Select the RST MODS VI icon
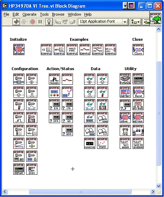This screenshot has width=164, height=197. (x=138, y=105)
